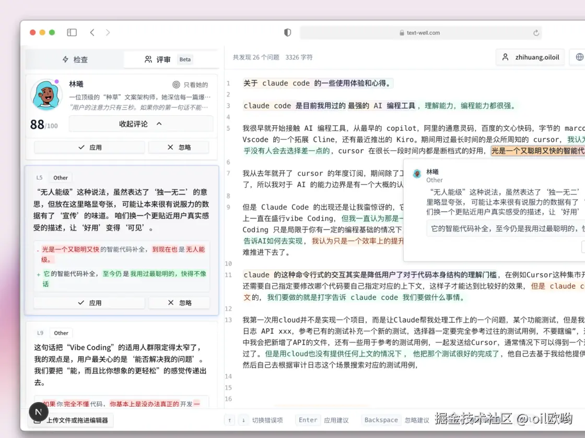
Task: Click suggested replacement in popup box
Action: click(506, 229)
